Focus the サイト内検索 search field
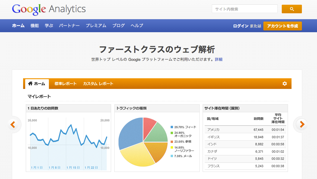 pyautogui.click(x=245, y=9)
